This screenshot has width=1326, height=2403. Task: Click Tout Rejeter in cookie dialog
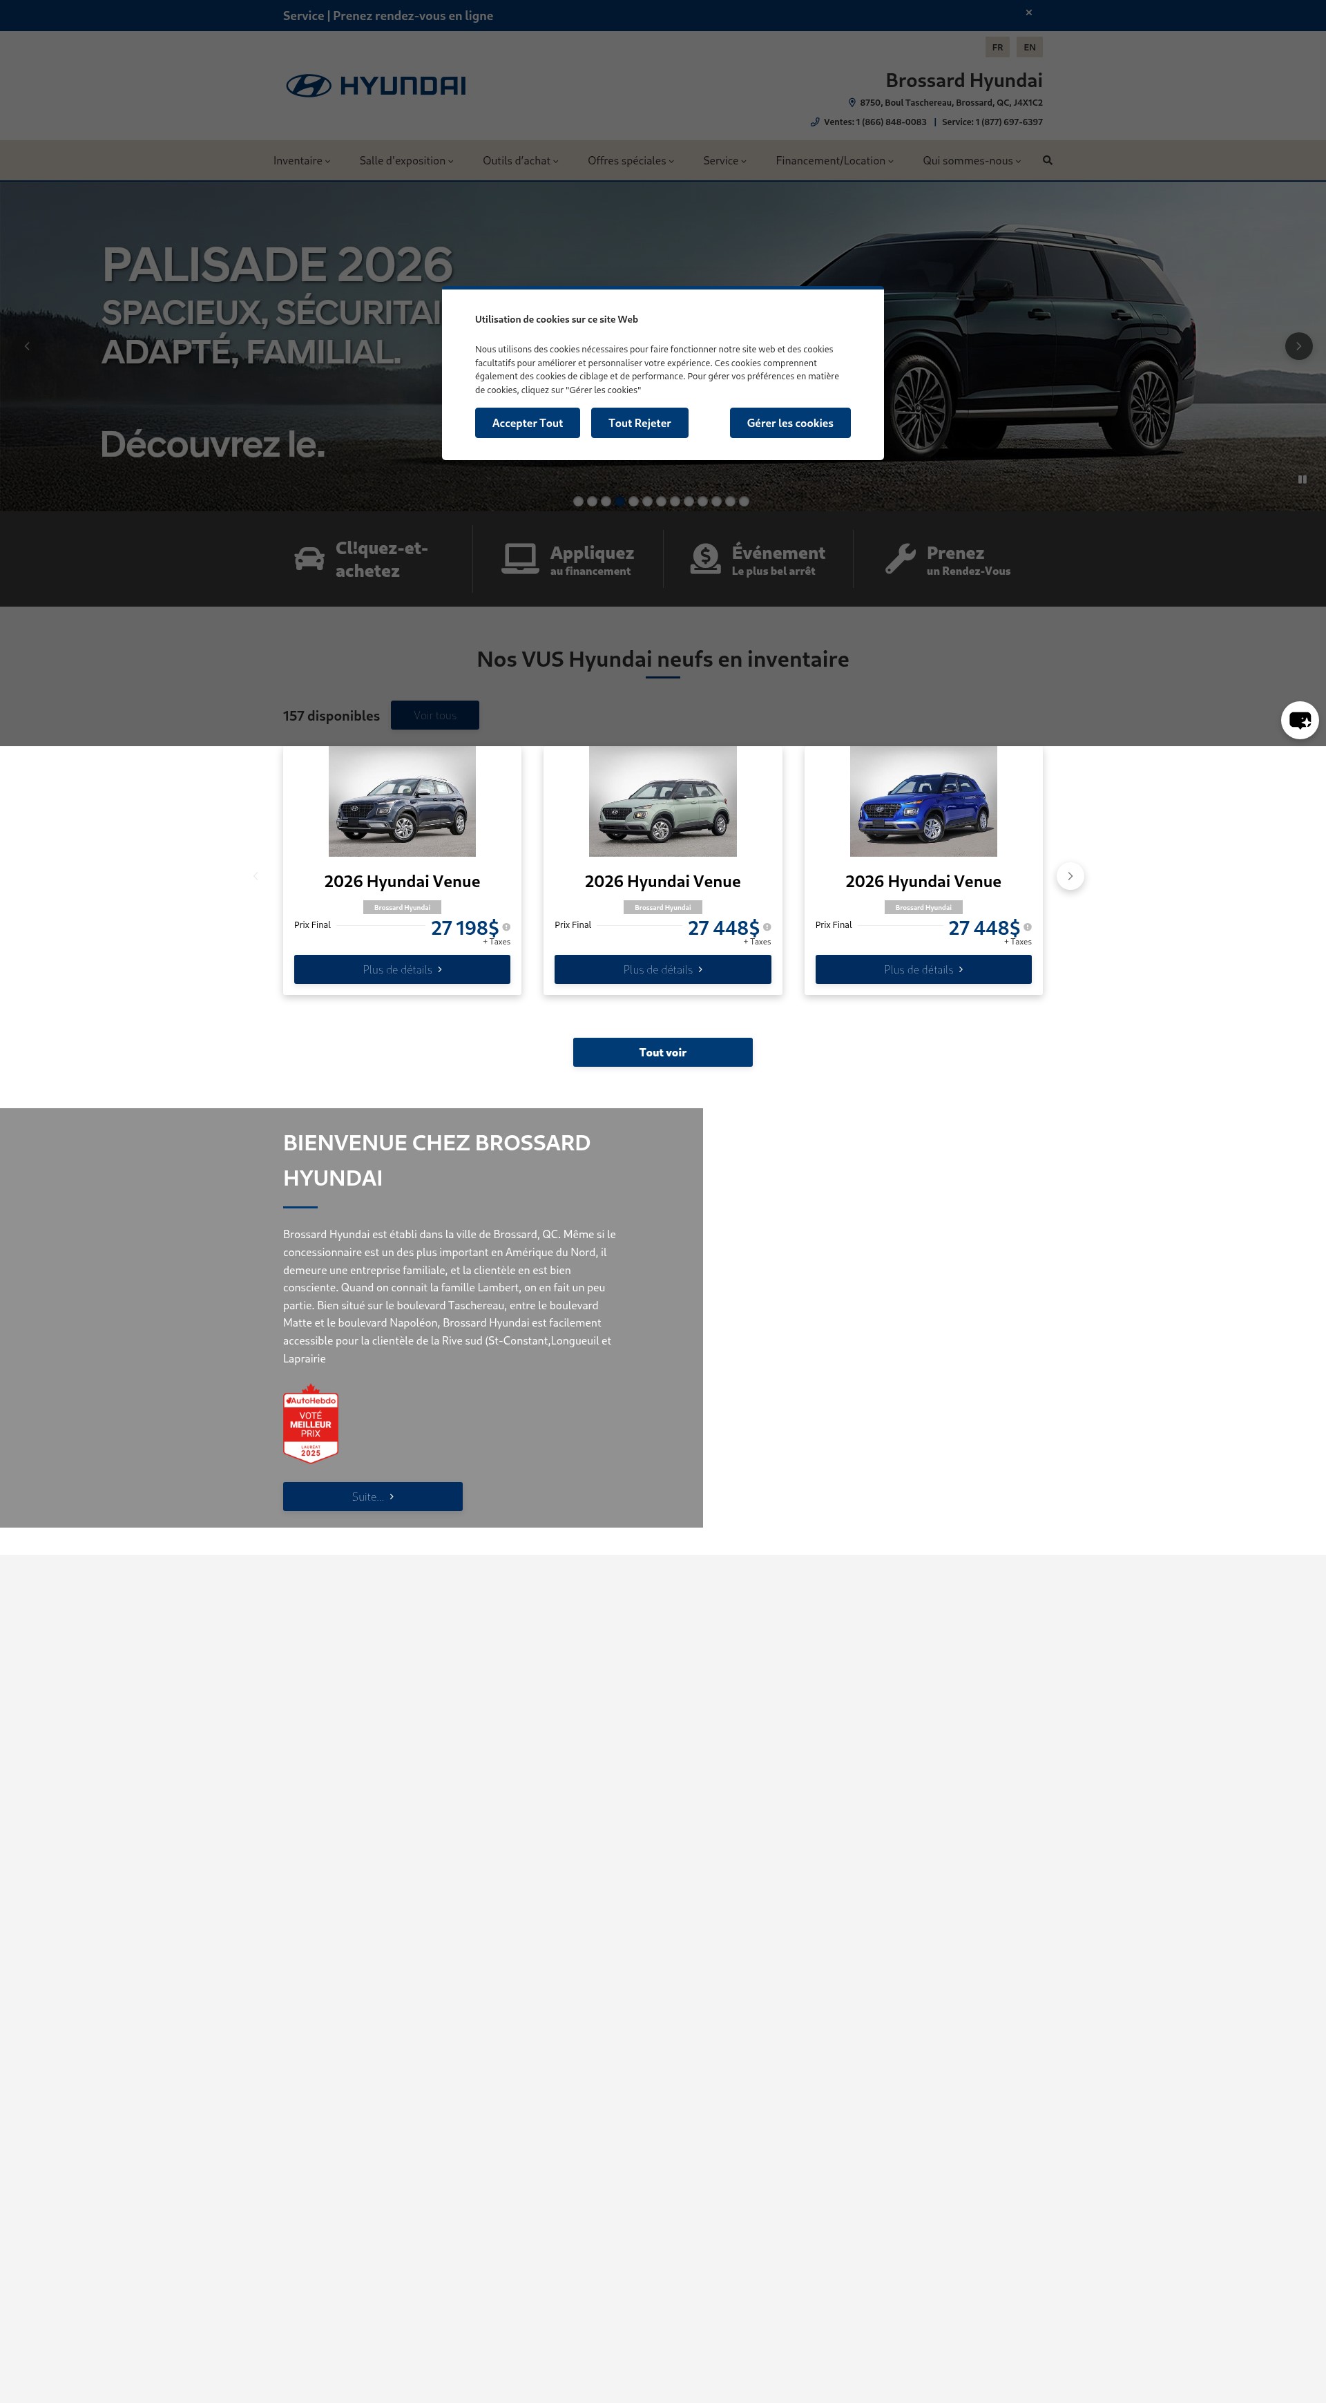[640, 423]
